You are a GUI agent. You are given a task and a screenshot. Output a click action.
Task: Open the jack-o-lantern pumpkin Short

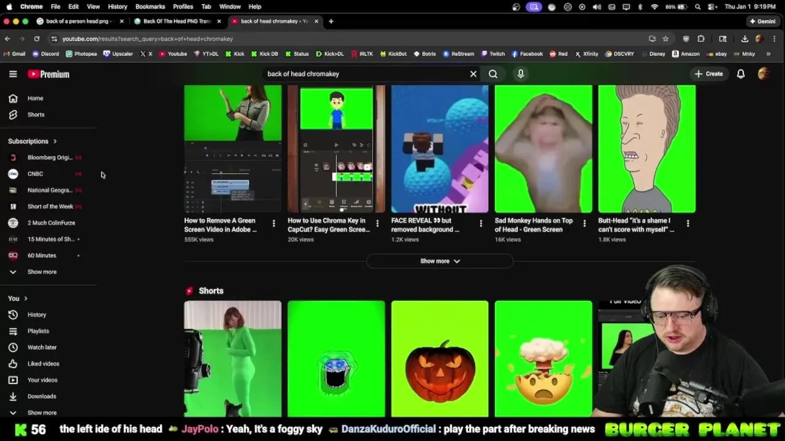440,359
